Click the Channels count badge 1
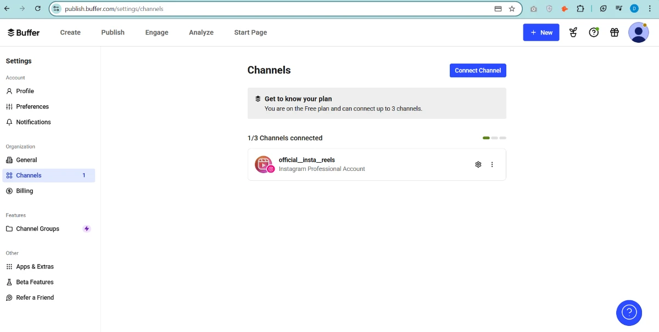The width and height of the screenshot is (659, 332). (84, 175)
